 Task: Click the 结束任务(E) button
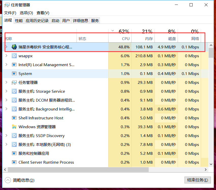(197, 180)
